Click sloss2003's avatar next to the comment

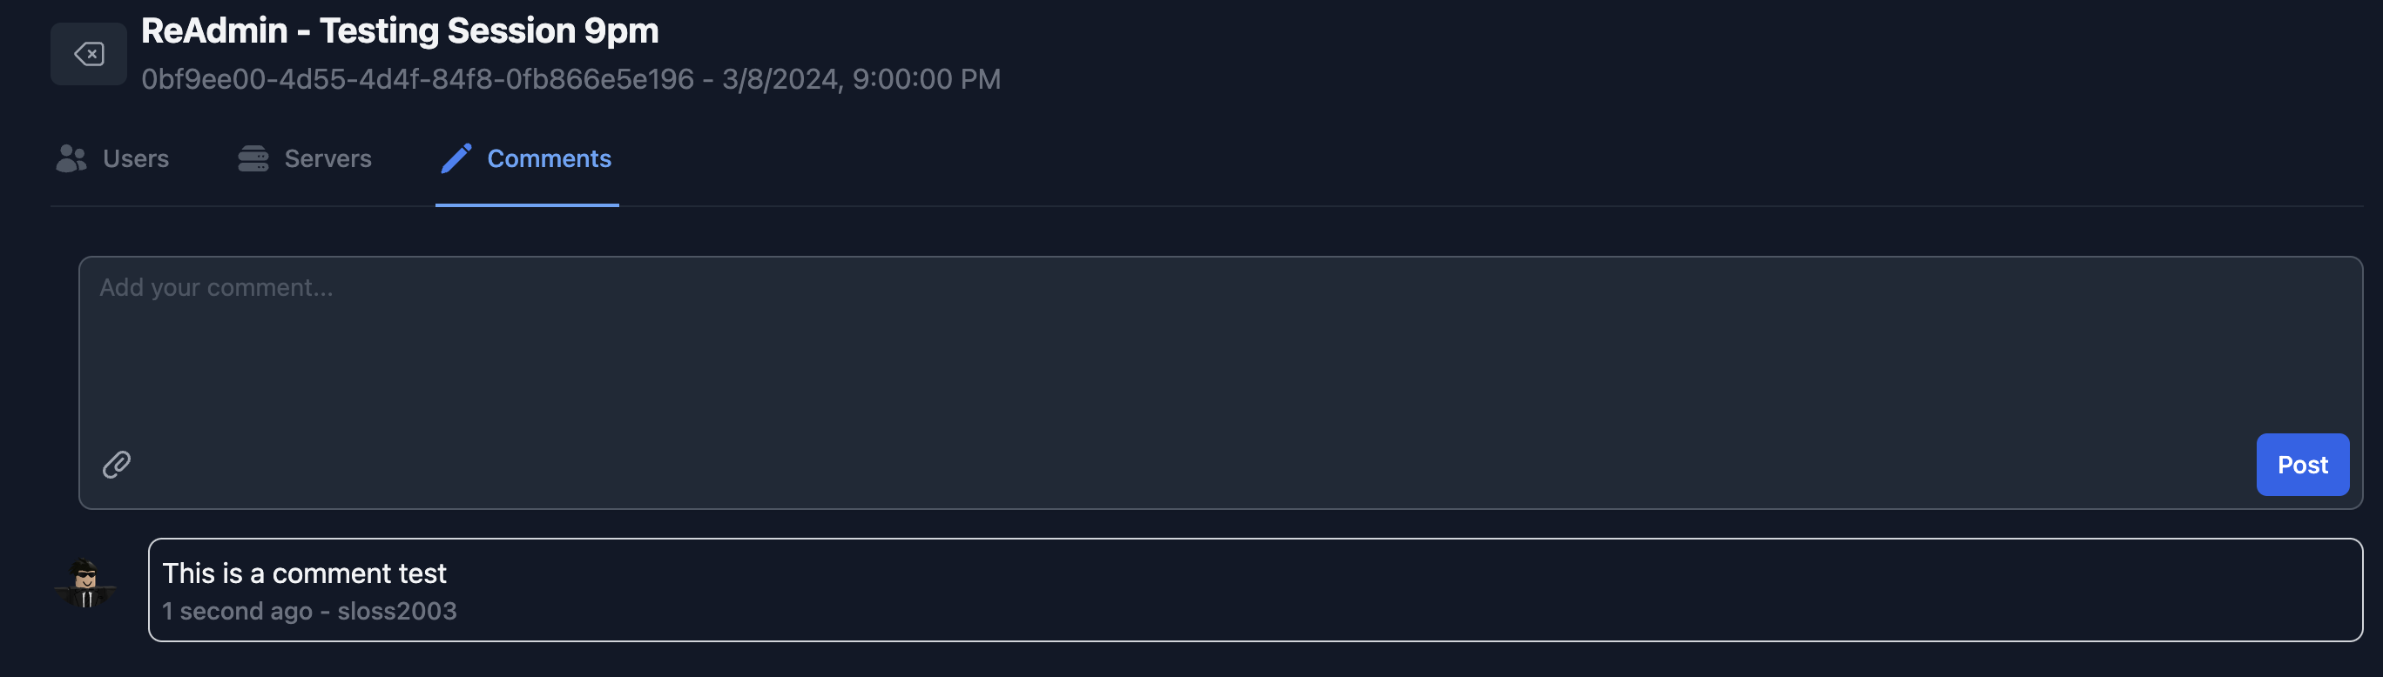86,589
